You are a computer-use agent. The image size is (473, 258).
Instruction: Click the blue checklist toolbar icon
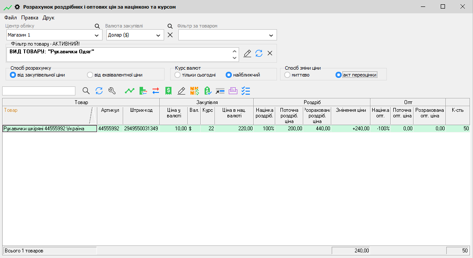(x=246, y=91)
